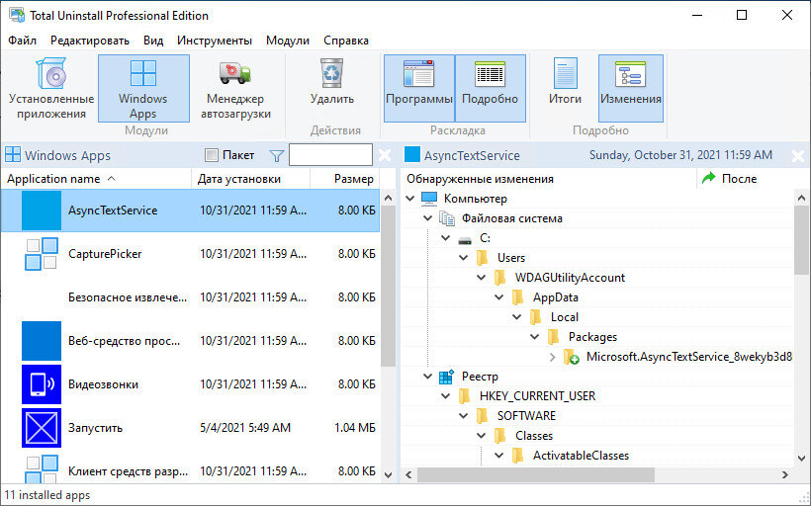Click the 5/4/2021 5:49 AM date cell

(x=245, y=428)
